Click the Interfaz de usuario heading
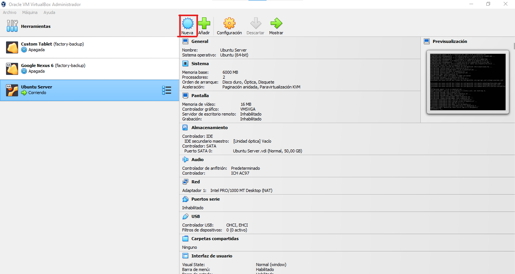Image resolution: width=515 pixels, height=274 pixels. pyautogui.click(x=212, y=256)
